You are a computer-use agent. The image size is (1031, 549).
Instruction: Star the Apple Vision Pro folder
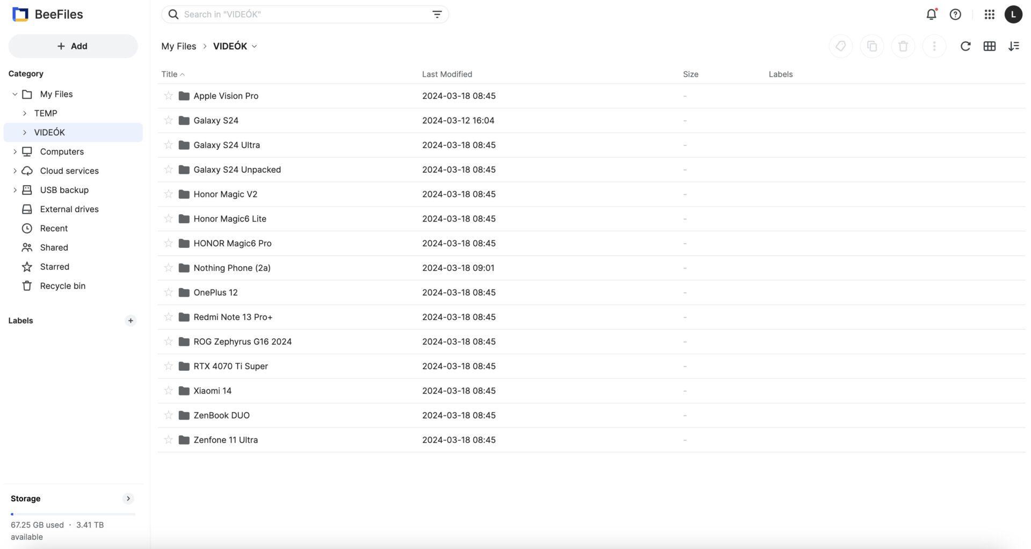tap(169, 96)
